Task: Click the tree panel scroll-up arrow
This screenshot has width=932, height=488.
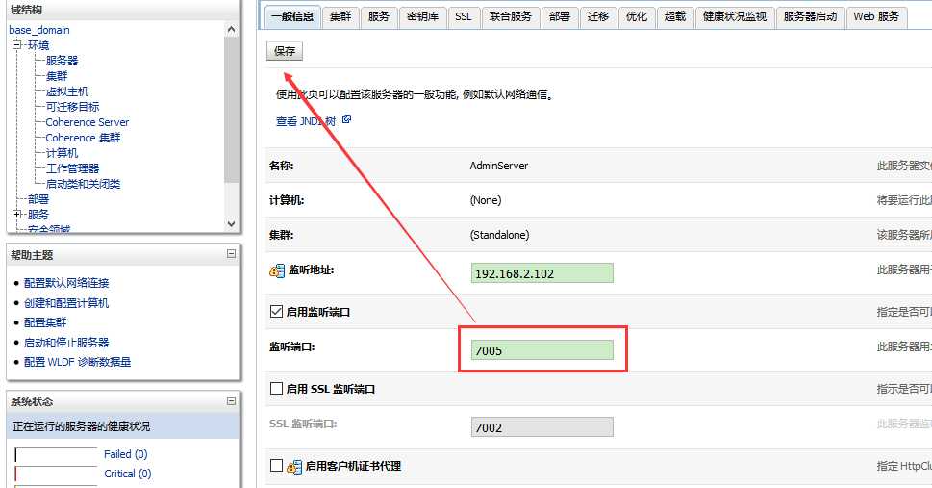Action: [x=232, y=29]
